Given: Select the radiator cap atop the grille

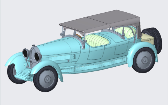Looking at the screenshot, I should coord(34,46).
